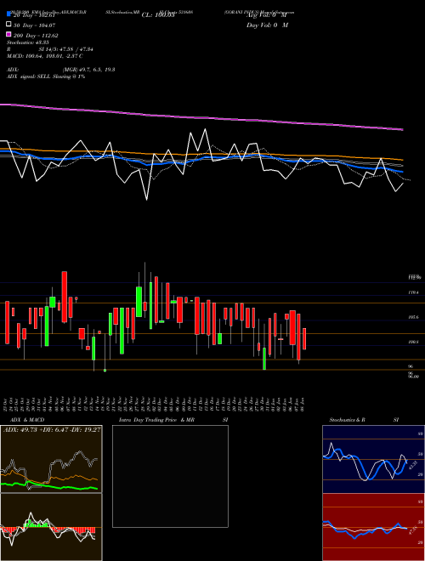The width and height of the screenshot is (425, 561).
Task: Click the ADX (MGR) values line
Action: coord(61,70)
